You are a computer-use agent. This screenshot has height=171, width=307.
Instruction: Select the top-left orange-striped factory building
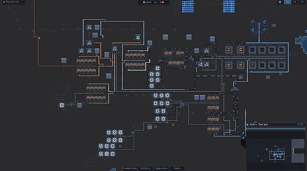tap(229, 50)
